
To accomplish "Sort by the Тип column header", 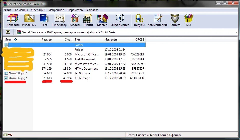I will click(x=88, y=40).
